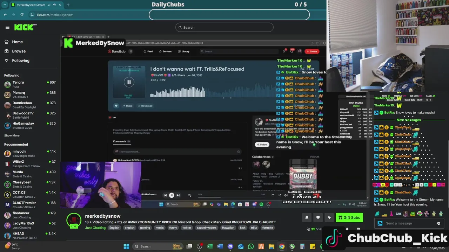Image resolution: width=449 pixels, height=252 pixels.
Task: Click the Just Chatting category link
Action: pos(95,228)
